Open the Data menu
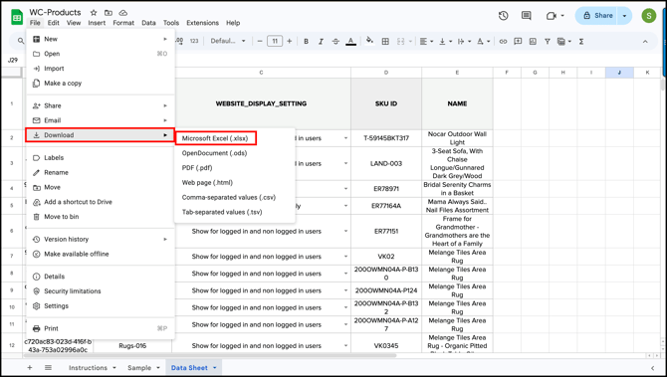 [x=148, y=23]
